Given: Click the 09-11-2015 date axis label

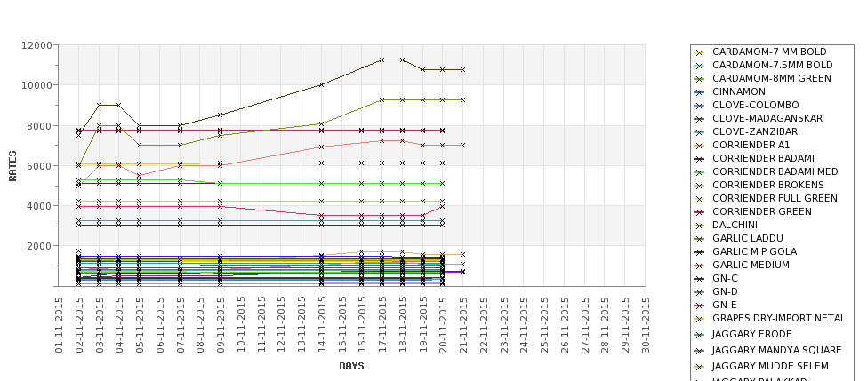Looking at the screenshot, I should [x=221, y=325].
